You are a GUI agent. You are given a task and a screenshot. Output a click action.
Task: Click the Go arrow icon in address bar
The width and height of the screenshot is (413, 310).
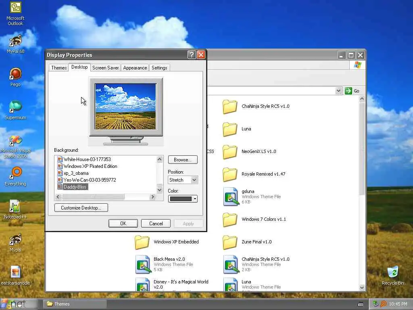point(348,91)
